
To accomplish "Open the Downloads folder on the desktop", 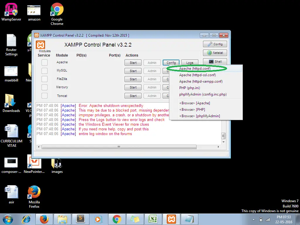I will click(x=11, y=102).
